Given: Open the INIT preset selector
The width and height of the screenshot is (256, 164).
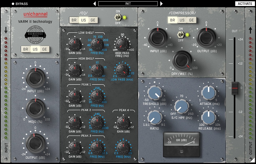Looking at the screenshot, I should pos(128,4).
